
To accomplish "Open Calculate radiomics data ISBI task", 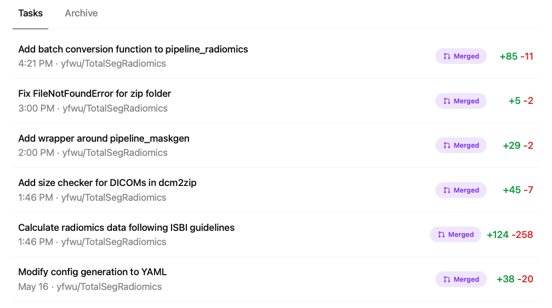I will point(127,228).
